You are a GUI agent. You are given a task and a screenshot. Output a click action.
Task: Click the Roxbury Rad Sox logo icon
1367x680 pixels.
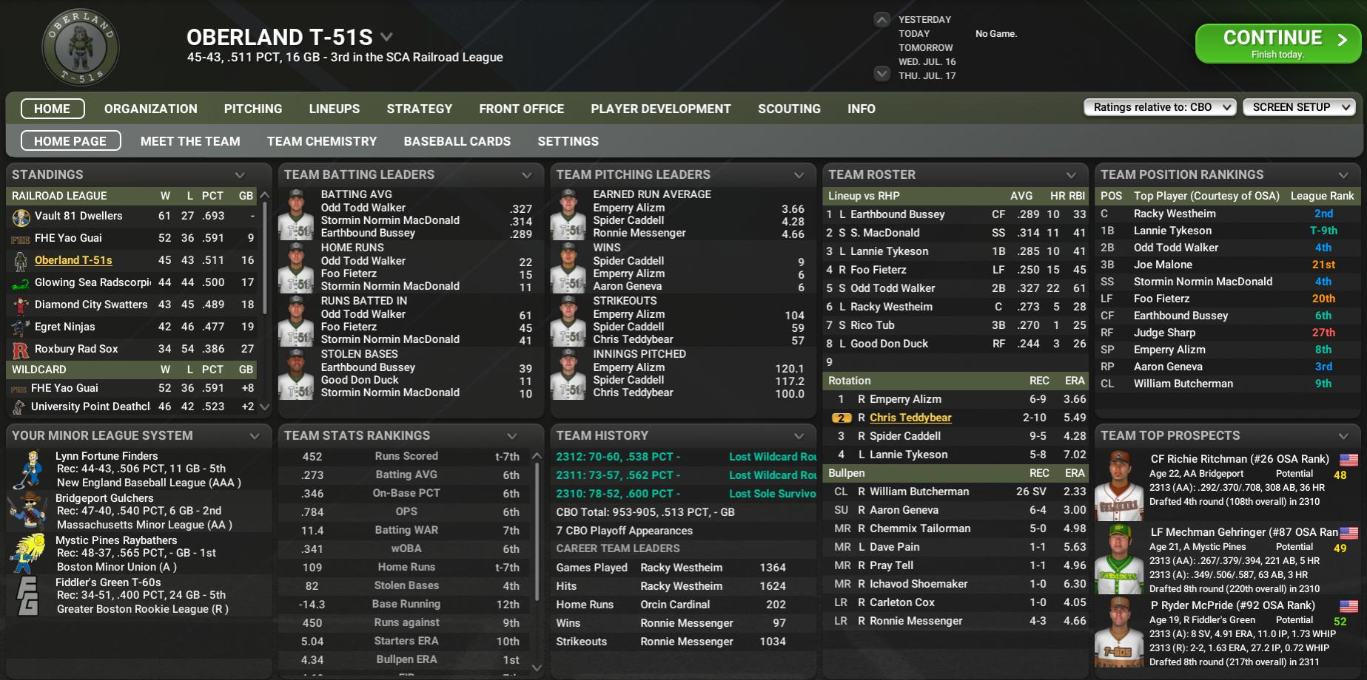pyautogui.click(x=21, y=350)
